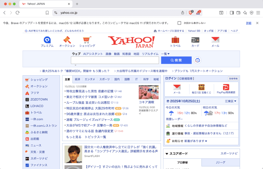This screenshot has height=169, width=263.
Task: Collapse the スコアボード section
Action: pyautogui.click(x=167, y=154)
